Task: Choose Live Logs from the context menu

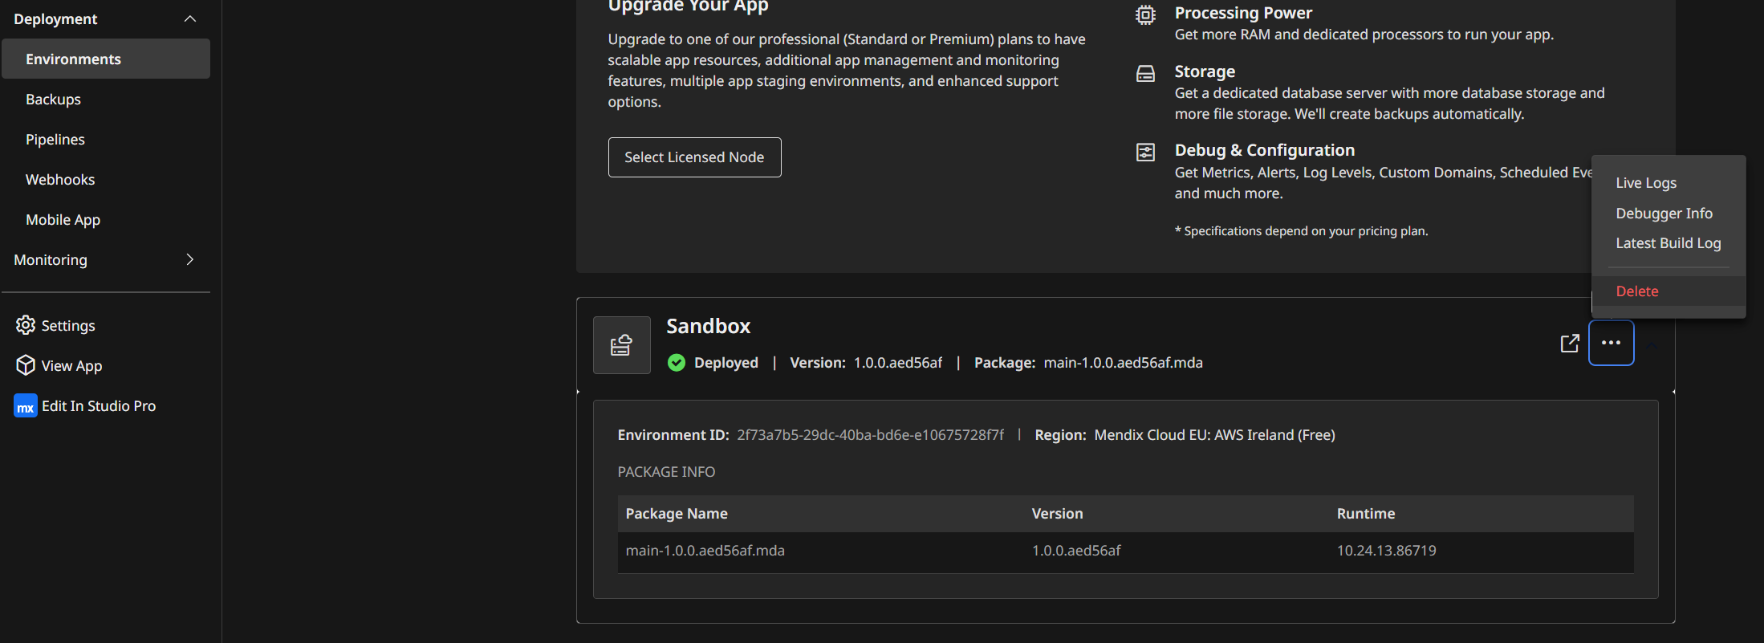Action: [x=1646, y=183]
